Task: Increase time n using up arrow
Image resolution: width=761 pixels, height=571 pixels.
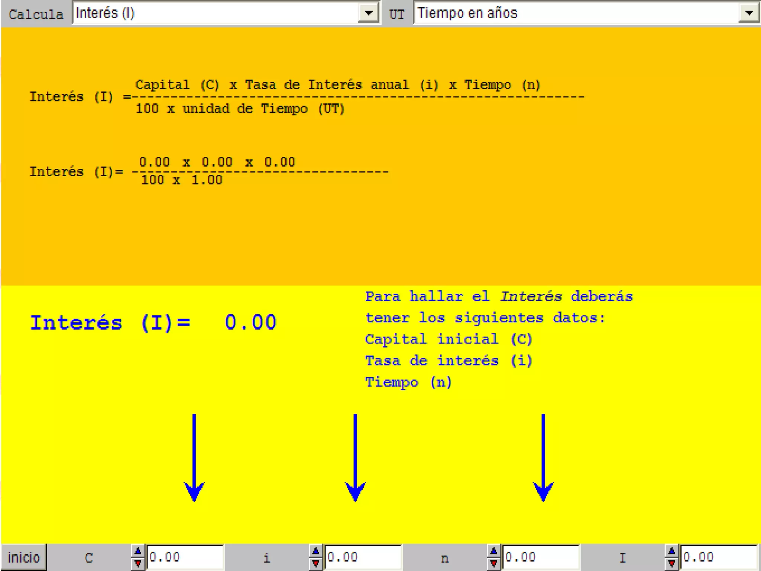Action: [x=493, y=551]
